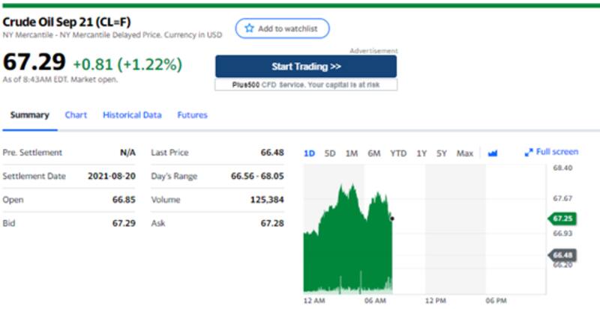600x309 pixels.
Task: Switch to the Summary tab
Action: point(29,115)
